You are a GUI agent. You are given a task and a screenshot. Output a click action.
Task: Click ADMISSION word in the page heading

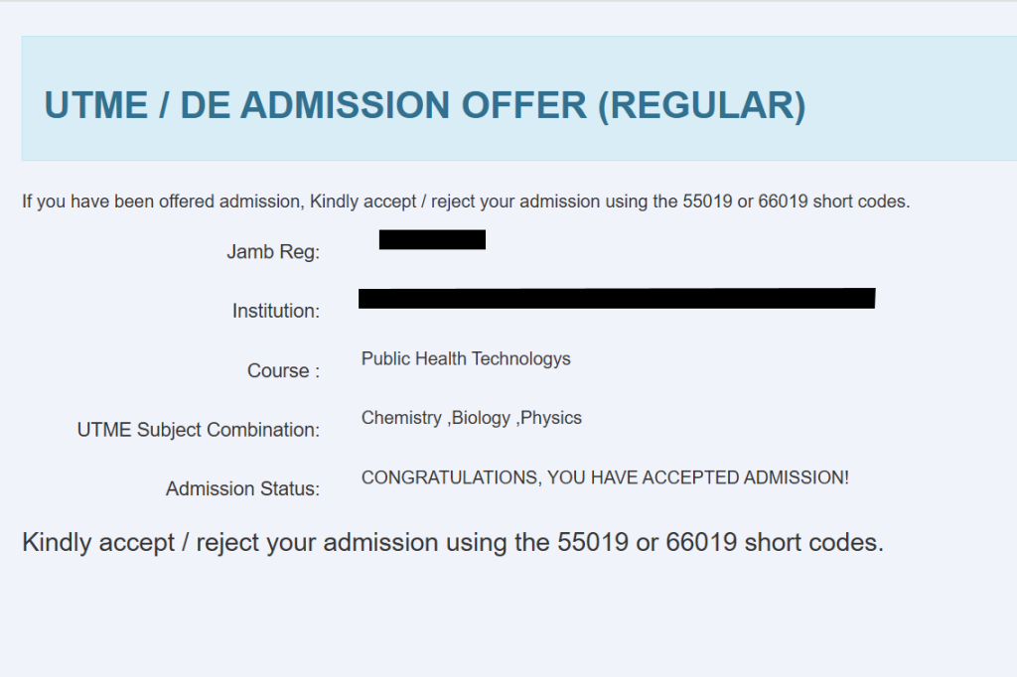345,105
